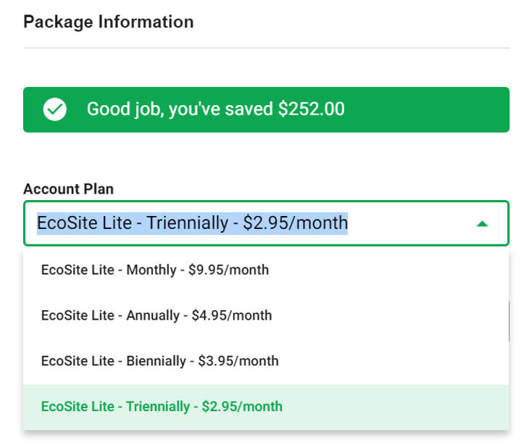Click the white checkmark icon in banner
529x448 pixels.
coord(54,109)
